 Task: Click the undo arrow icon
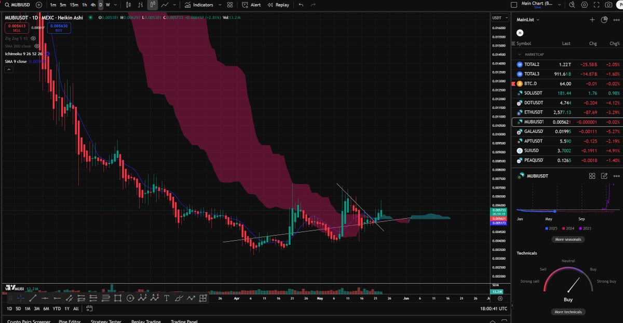pyautogui.click(x=301, y=5)
